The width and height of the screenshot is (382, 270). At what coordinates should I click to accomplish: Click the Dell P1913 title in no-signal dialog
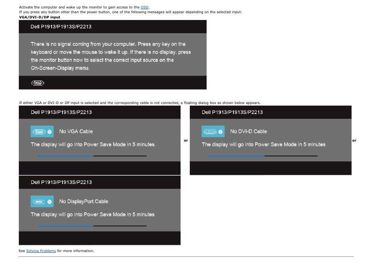tap(61, 27)
